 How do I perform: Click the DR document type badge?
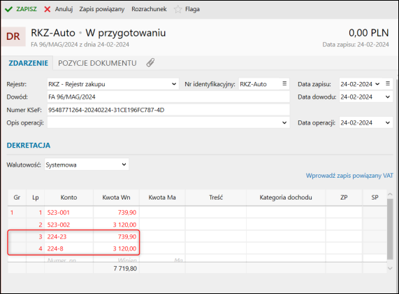(x=13, y=36)
